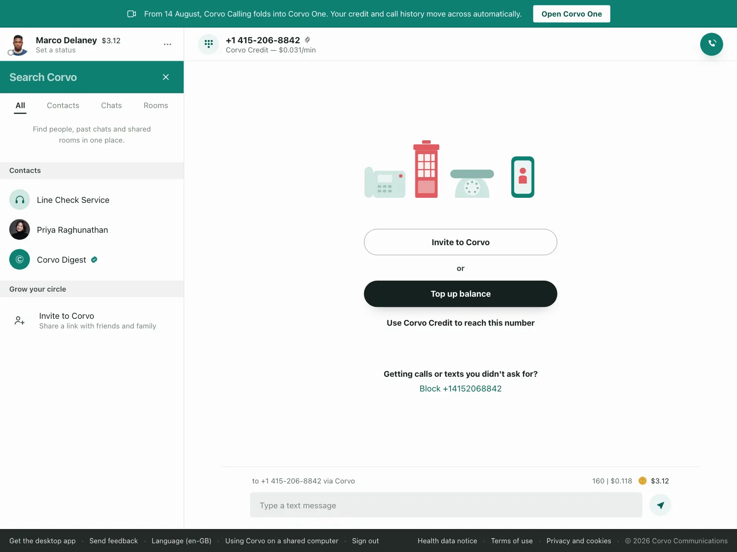Screen dimensions: 737x552
Task: Click the Search Corvo heading
Action: point(43,77)
